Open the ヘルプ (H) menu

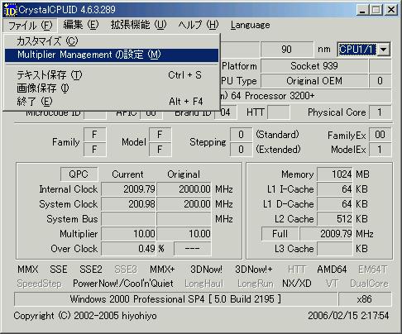(x=199, y=25)
